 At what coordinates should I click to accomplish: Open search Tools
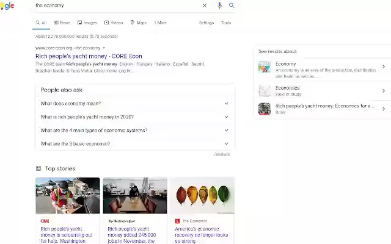tap(226, 23)
